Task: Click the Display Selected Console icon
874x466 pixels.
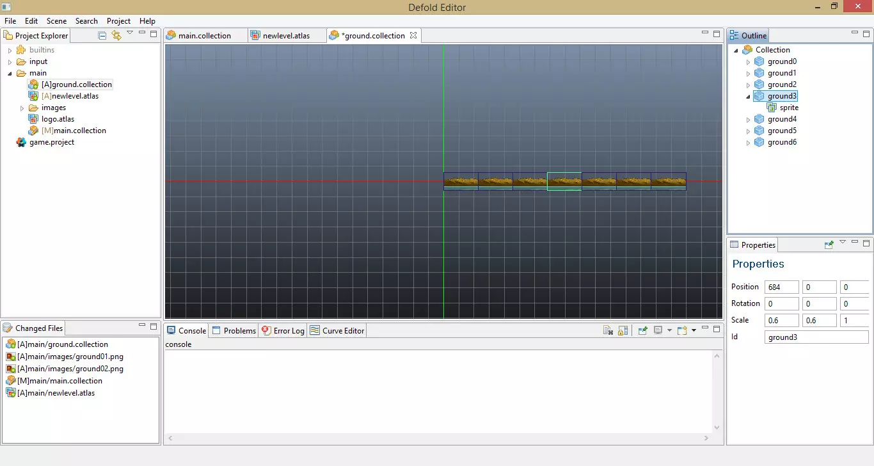Action: coord(658,330)
